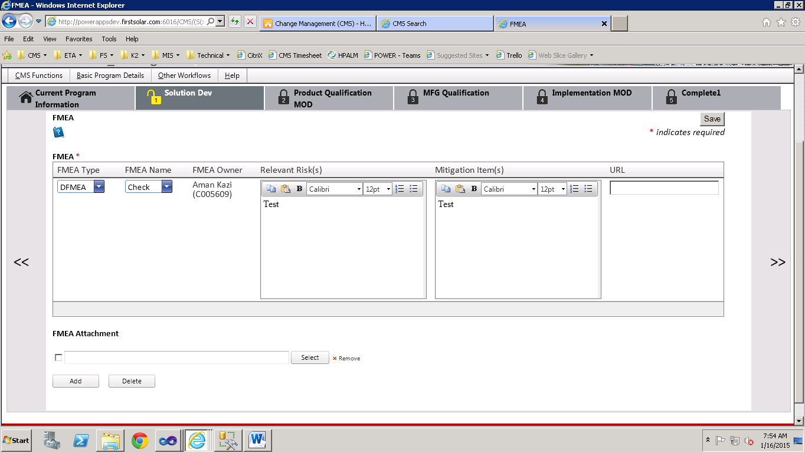This screenshot has height=453, width=805.
Task: Toggle bold in the Relevant Risk(s) editor
Action: (299, 189)
